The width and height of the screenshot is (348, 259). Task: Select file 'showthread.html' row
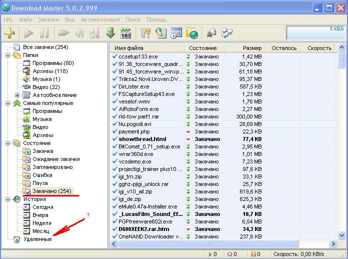point(223,139)
